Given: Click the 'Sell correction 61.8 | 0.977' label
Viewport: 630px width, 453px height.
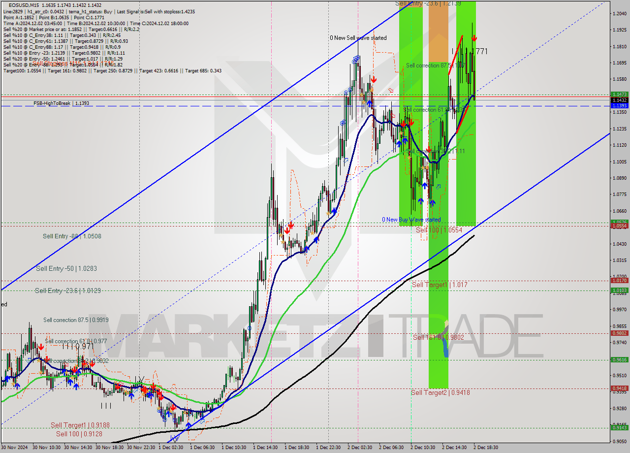Looking at the screenshot, I should [x=76, y=341].
